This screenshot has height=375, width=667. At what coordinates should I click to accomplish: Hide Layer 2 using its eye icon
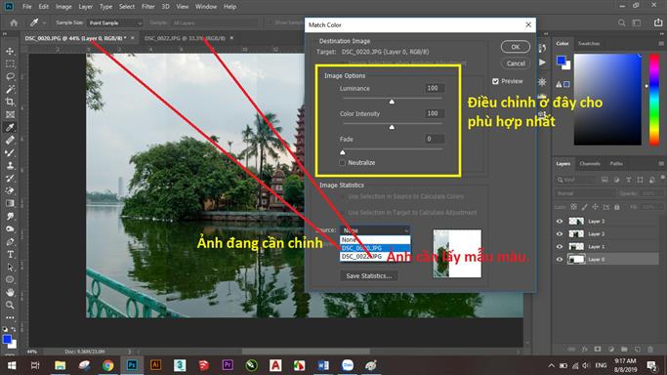(560, 233)
